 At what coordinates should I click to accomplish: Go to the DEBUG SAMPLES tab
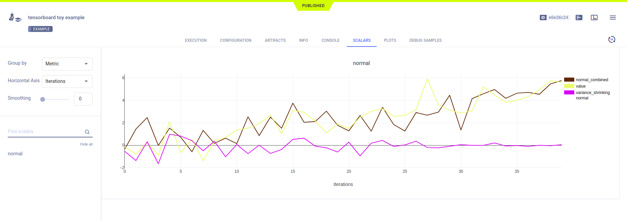pos(425,40)
